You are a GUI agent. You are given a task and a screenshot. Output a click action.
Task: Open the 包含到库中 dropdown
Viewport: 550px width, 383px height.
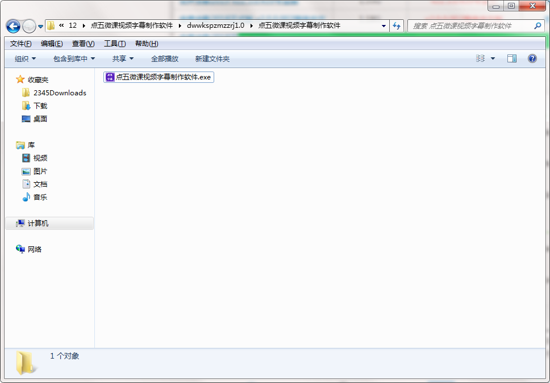pyautogui.click(x=74, y=59)
